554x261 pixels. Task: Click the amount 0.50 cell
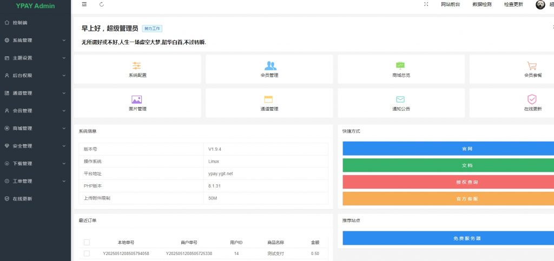pyautogui.click(x=315, y=253)
